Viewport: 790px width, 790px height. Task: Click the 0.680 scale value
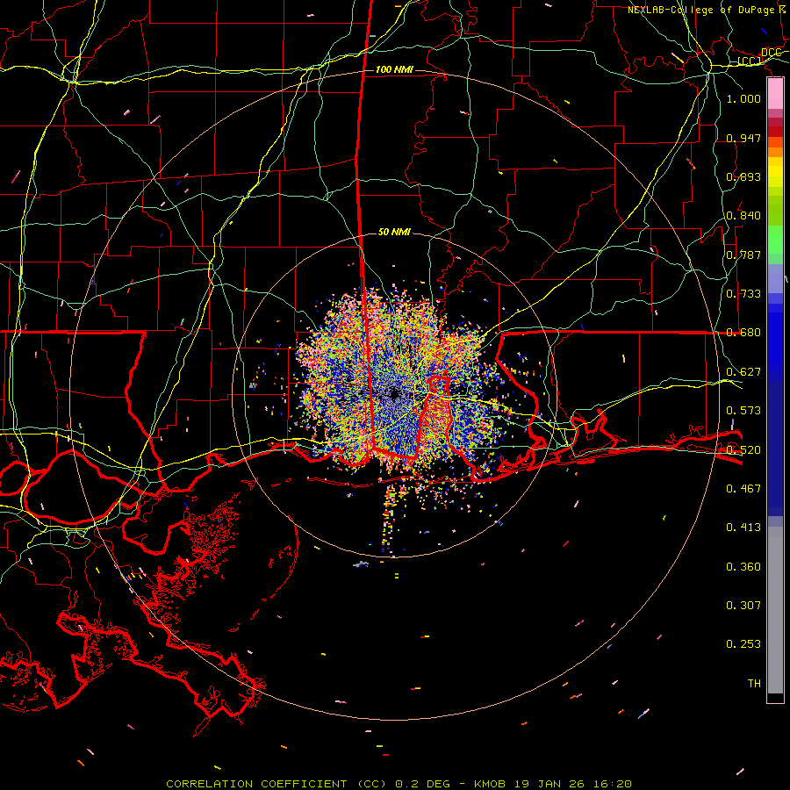pyautogui.click(x=743, y=333)
